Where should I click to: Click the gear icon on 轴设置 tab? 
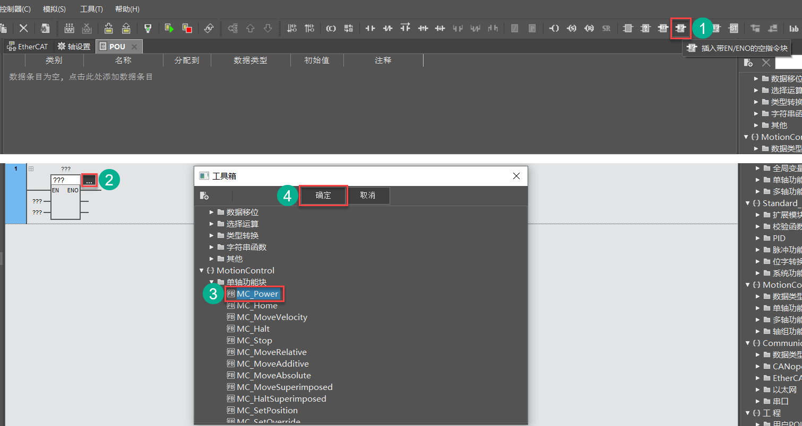pos(62,47)
